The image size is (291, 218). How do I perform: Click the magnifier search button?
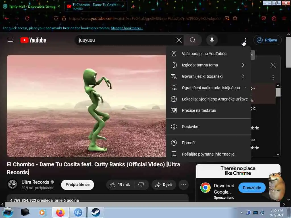(x=193, y=40)
